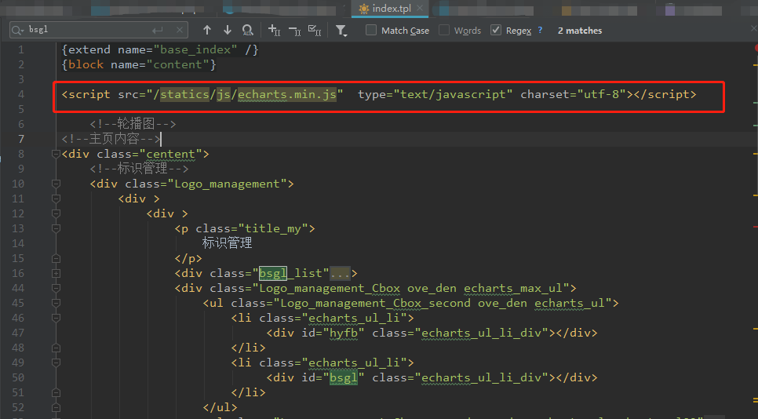Click line number 44 in gutter
The width and height of the screenshot is (758, 419).
pos(18,289)
